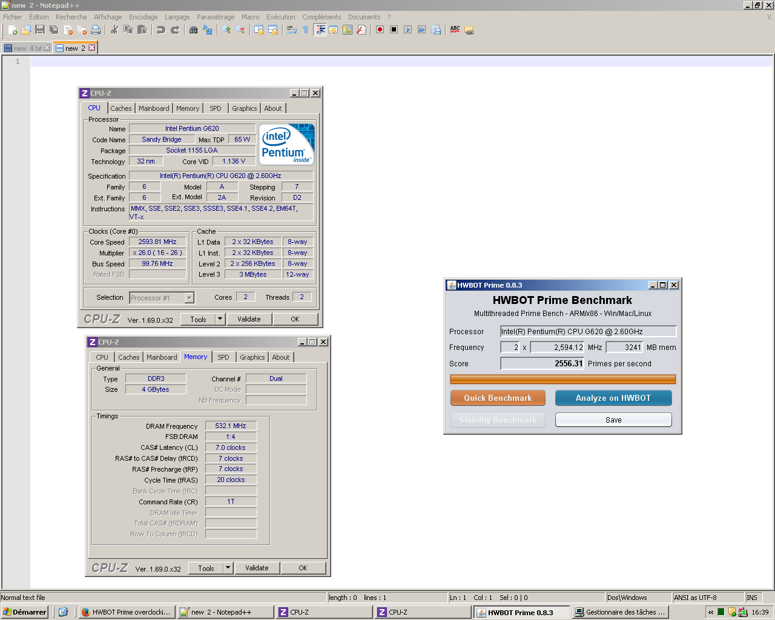
Task: Expand hidden system tray icons chevron
Action: (x=711, y=612)
